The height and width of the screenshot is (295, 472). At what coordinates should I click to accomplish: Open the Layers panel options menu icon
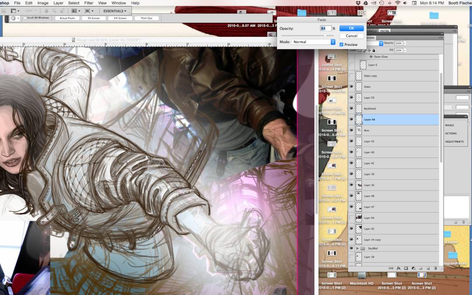click(441, 38)
